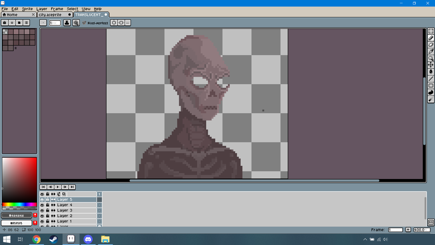The image size is (435, 245).
Task: Select the Pencil tool
Action: pos(431,38)
